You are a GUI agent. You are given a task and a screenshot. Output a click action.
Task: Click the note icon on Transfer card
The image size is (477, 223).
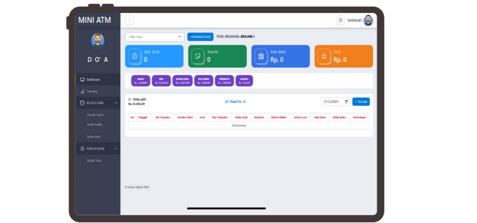coord(198,57)
